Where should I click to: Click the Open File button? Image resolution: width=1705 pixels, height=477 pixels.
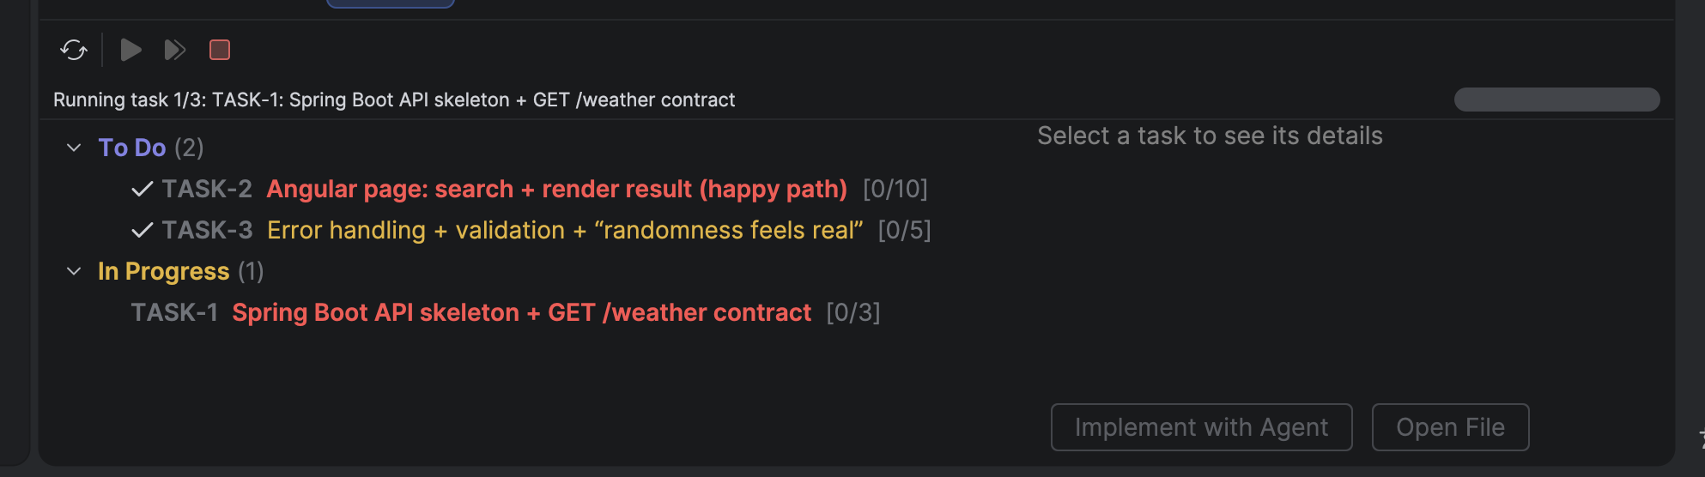[1450, 427]
